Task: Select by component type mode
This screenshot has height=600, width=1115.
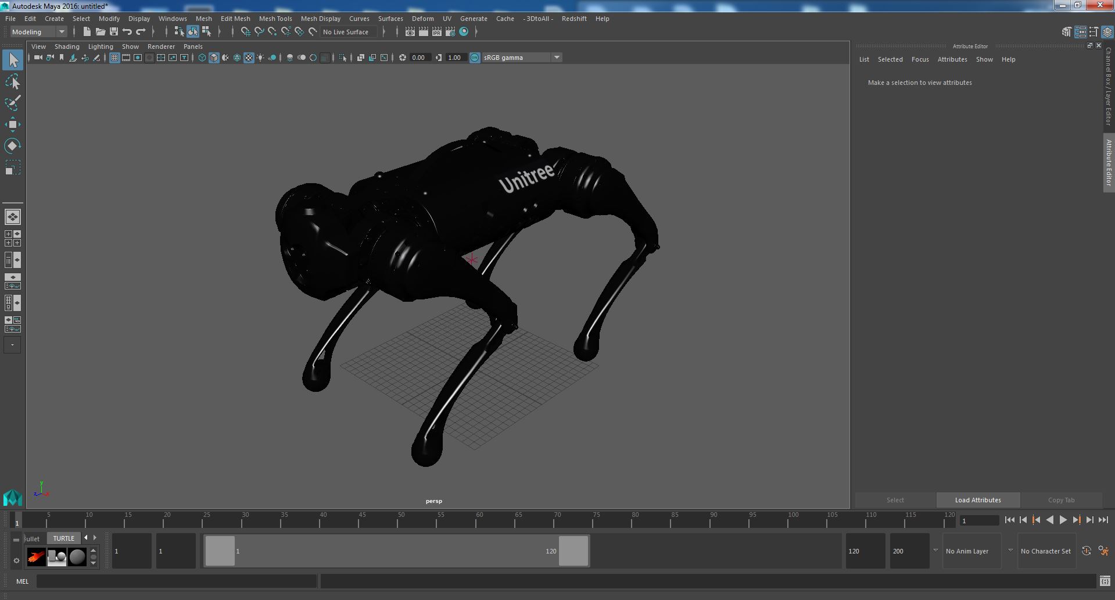Action: pos(206,31)
